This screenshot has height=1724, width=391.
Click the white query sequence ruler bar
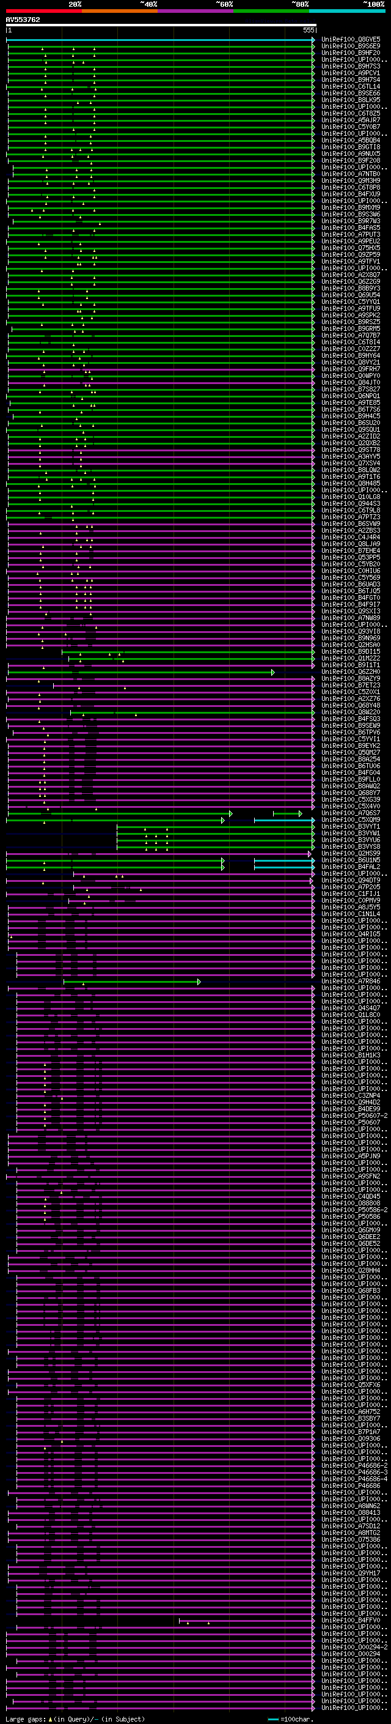(161, 24)
